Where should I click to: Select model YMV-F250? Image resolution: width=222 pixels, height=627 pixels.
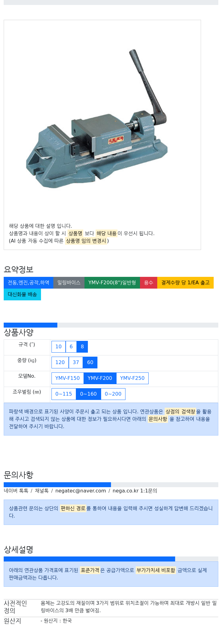pyautogui.click(x=132, y=378)
